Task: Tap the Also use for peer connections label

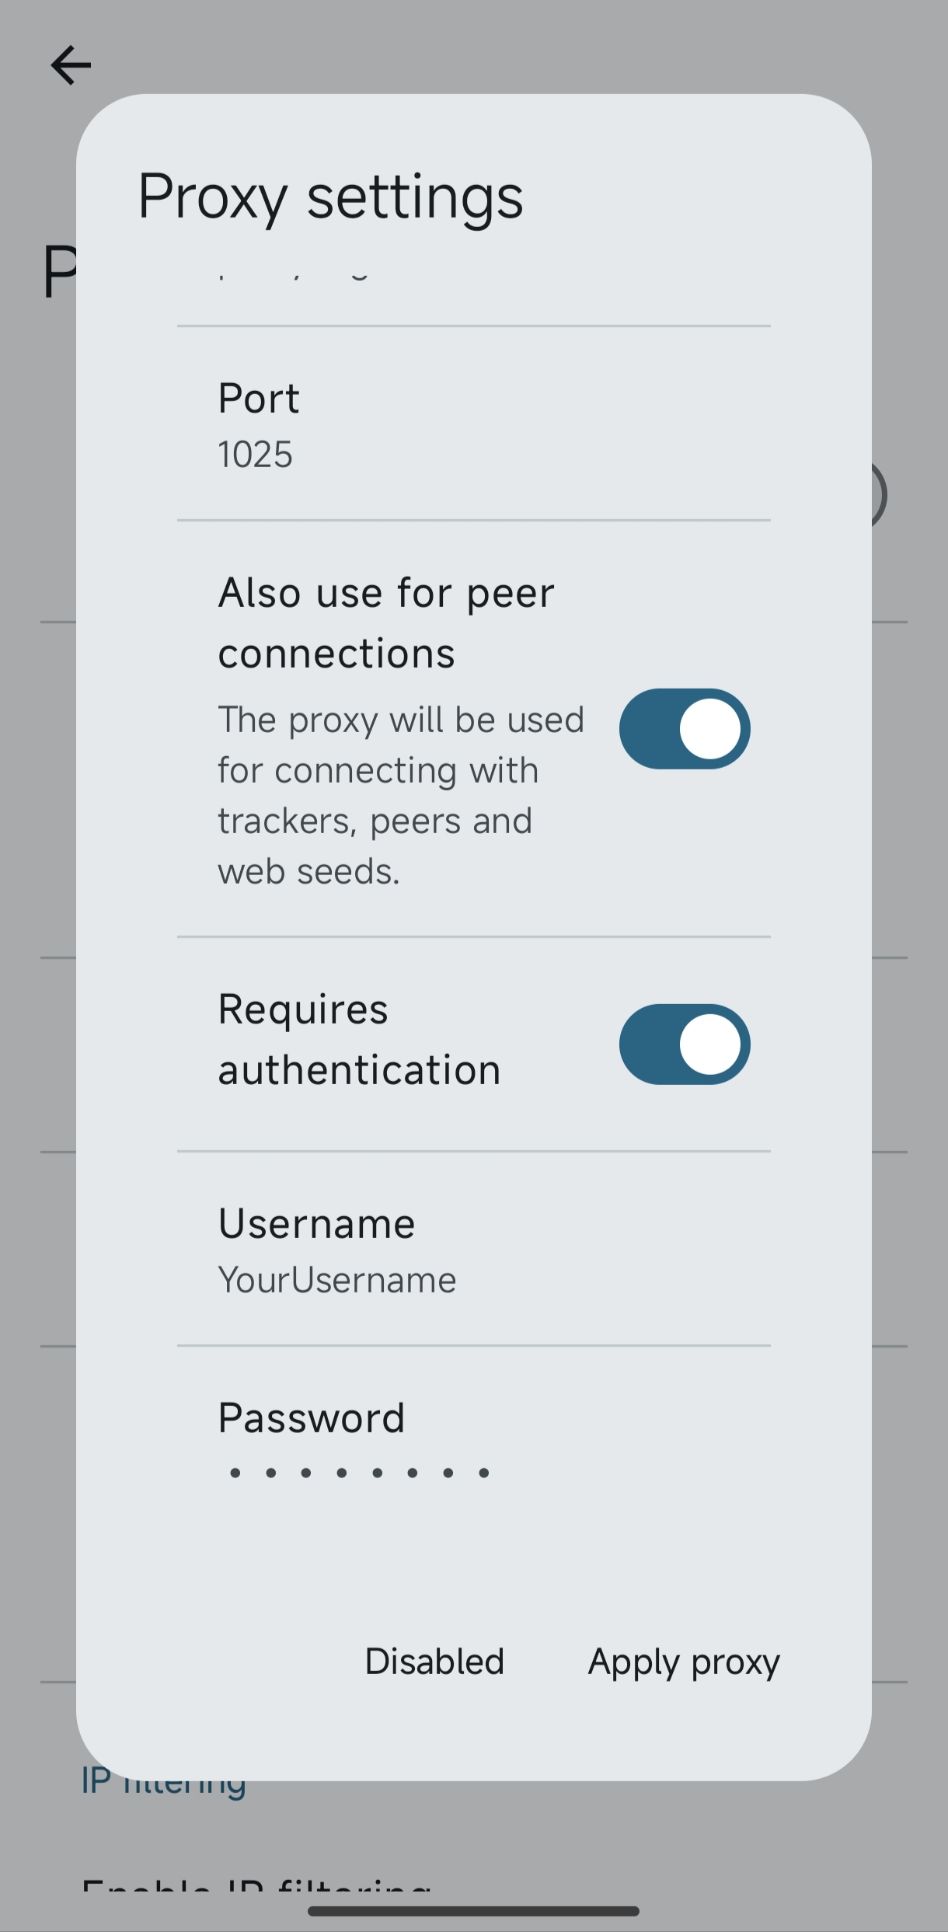Action: coord(386,622)
